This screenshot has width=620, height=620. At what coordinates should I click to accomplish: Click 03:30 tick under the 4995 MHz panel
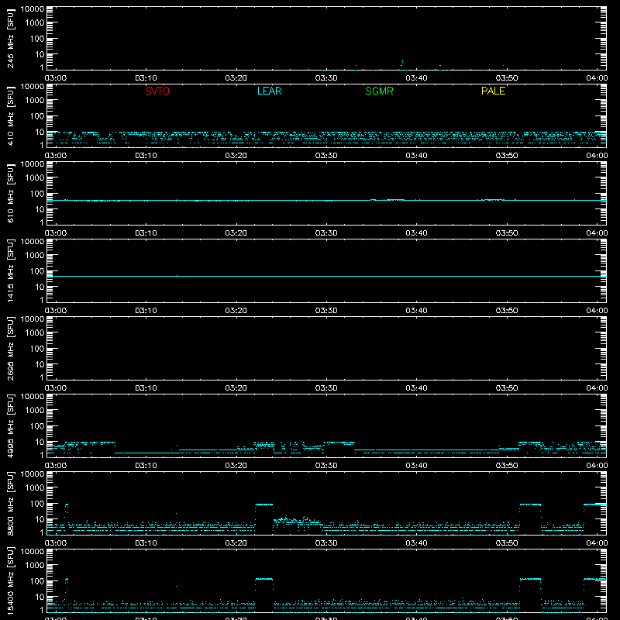326,466
